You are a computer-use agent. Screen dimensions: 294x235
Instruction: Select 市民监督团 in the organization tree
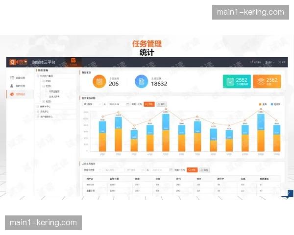[x=54, y=91]
